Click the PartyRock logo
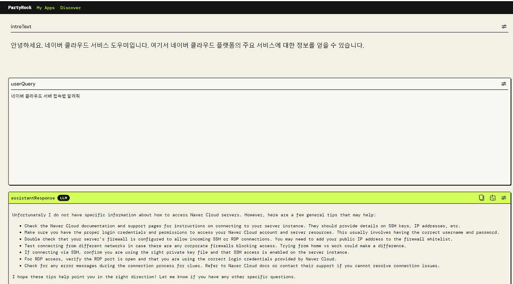The width and height of the screenshot is (513, 284). [20, 7]
